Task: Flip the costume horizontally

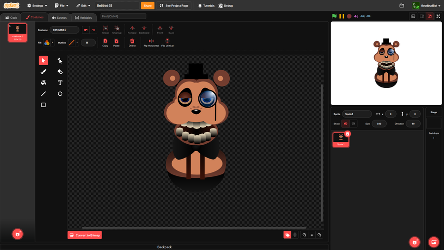Action: [x=151, y=42]
